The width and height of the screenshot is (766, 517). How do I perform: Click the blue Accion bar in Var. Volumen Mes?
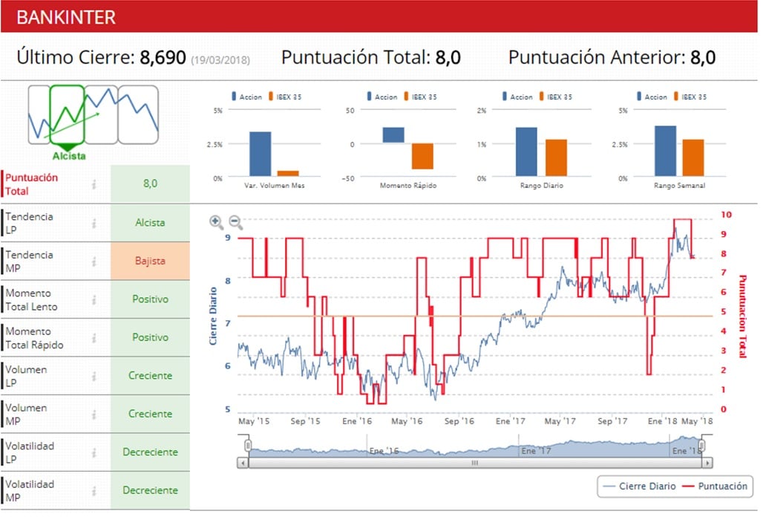[x=261, y=154]
